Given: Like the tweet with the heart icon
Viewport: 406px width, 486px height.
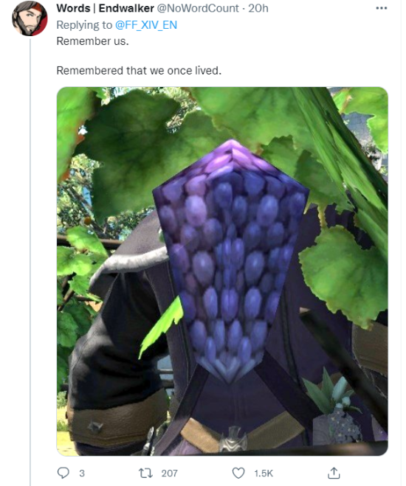Looking at the screenshot, I should (x=238, y=473).
